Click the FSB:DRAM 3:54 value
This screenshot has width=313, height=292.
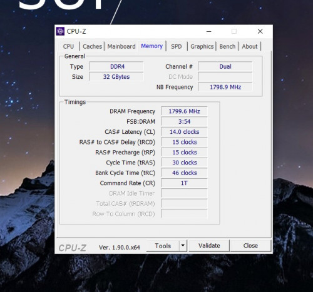click(184, 121)
